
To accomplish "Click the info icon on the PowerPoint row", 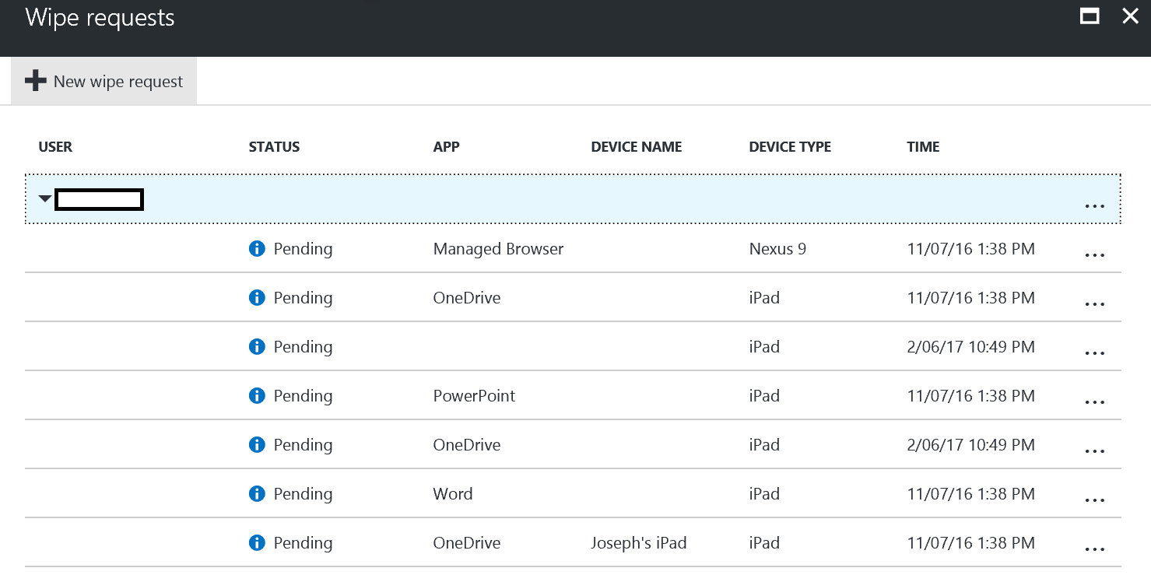I will click(257, 395).
